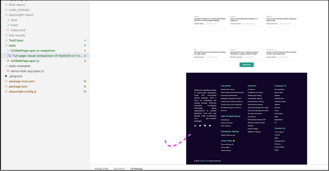The width and height of the screenshot is (329, 171).
Task: Collapse the playwright-report folder chevron
Action: [x=6, y=15]
